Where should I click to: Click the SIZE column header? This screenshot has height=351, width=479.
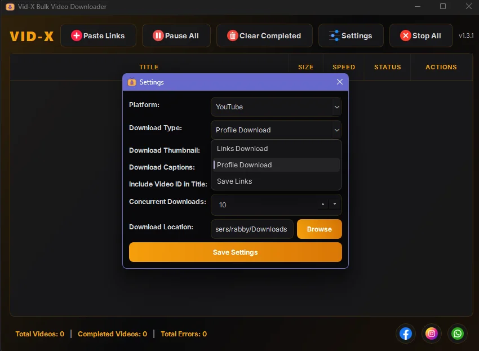306,67
